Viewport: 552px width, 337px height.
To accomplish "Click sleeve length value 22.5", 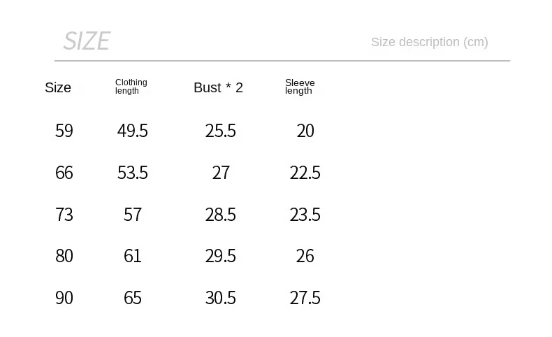I will pos(305,173).
